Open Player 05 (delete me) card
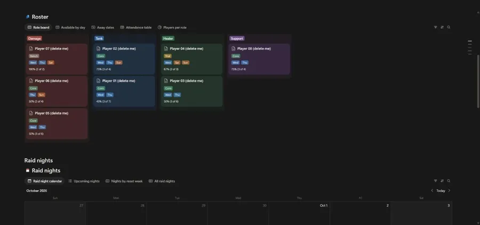The height and width of the screenshot is (225, 480). 57,123
